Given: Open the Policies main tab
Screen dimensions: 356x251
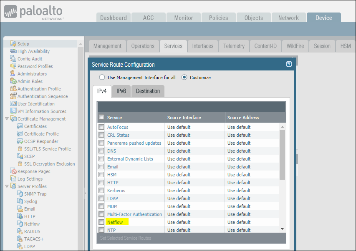Looking at the screenshot, I should tap(218, 18).
